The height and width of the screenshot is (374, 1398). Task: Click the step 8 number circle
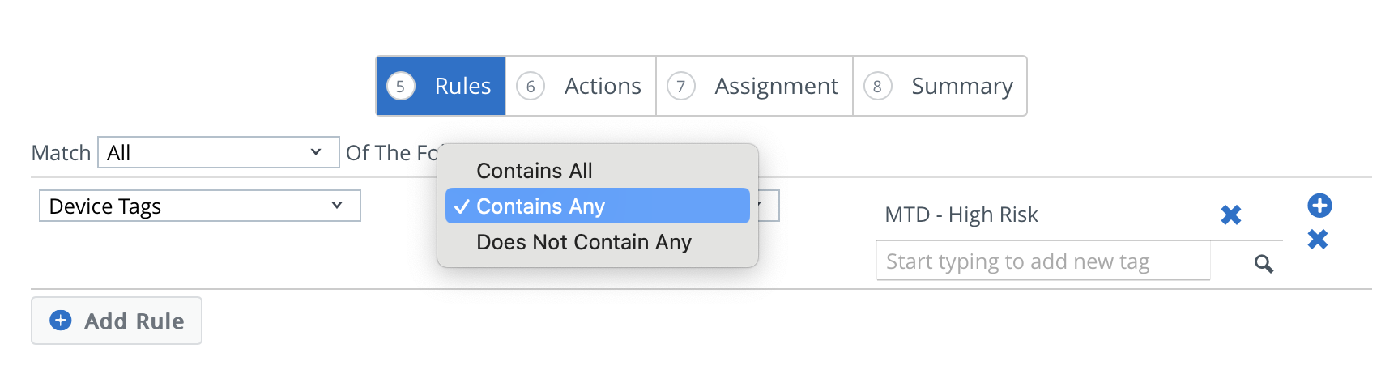(x=877, y=86)
